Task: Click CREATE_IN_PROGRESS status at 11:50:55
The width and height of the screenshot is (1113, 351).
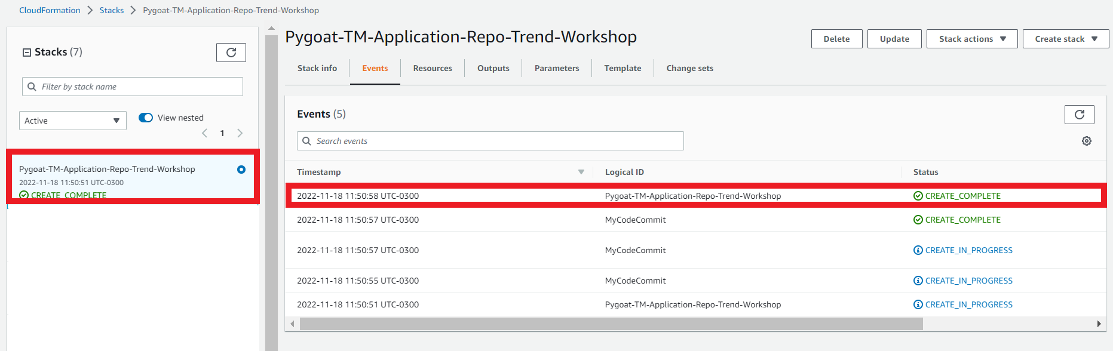Action: click(963, 281)
